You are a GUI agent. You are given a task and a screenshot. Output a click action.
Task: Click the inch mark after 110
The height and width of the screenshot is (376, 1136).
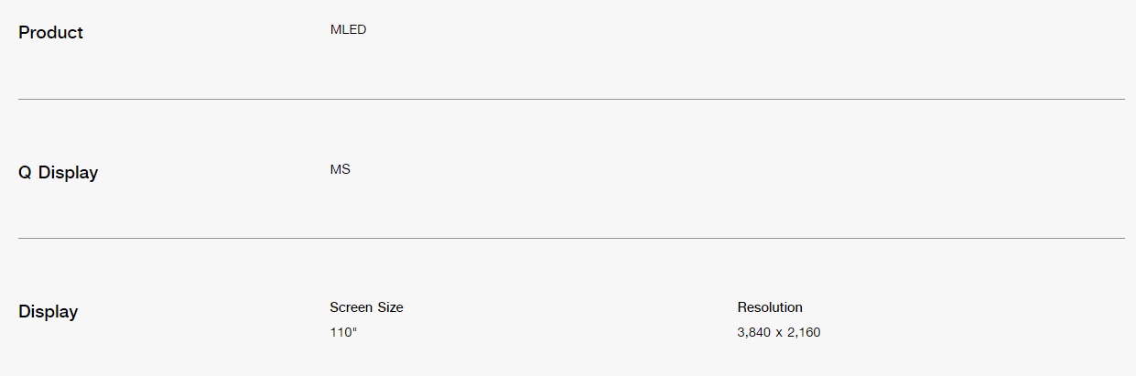click(354, 329)
